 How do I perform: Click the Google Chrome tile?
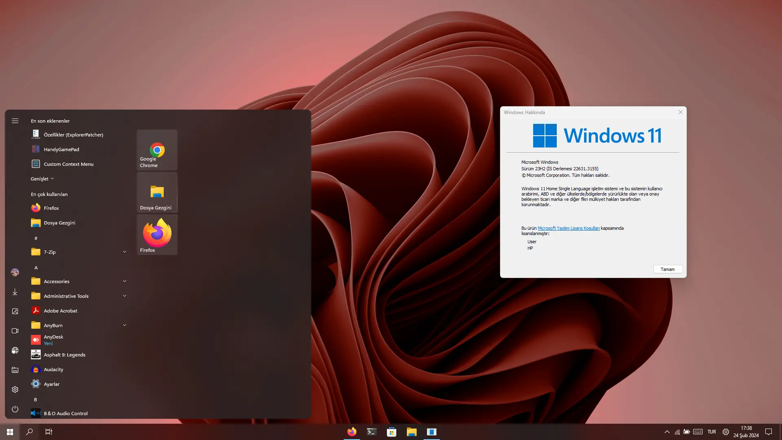(157, 150)
